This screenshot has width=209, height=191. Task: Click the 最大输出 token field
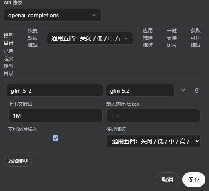click(x=153, y=115)
